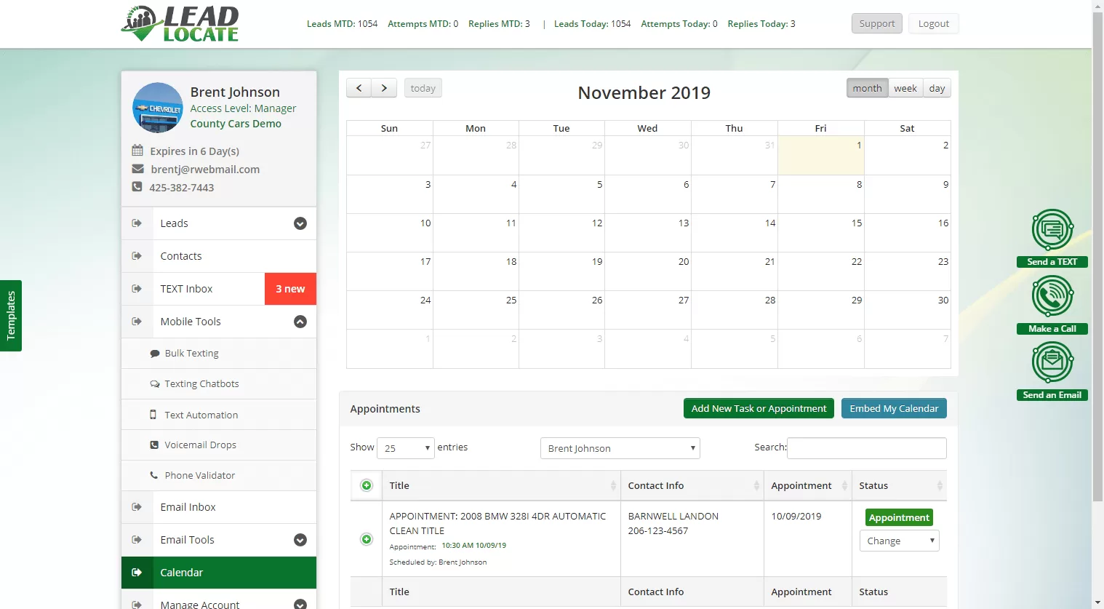Open the entries count dropdown showing 25
Image resolution: width=1104 pixels, height=609 pixels.
point(405,448)
